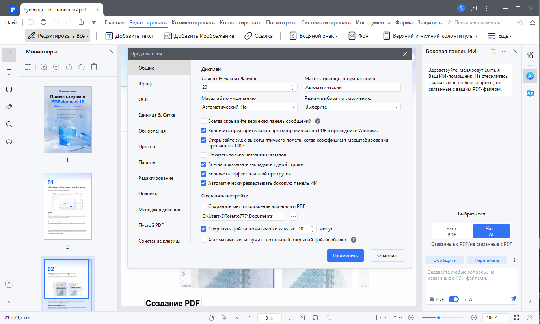Browse save folder with three-dots button
The image size is (540, 324).
coord(293,216)
